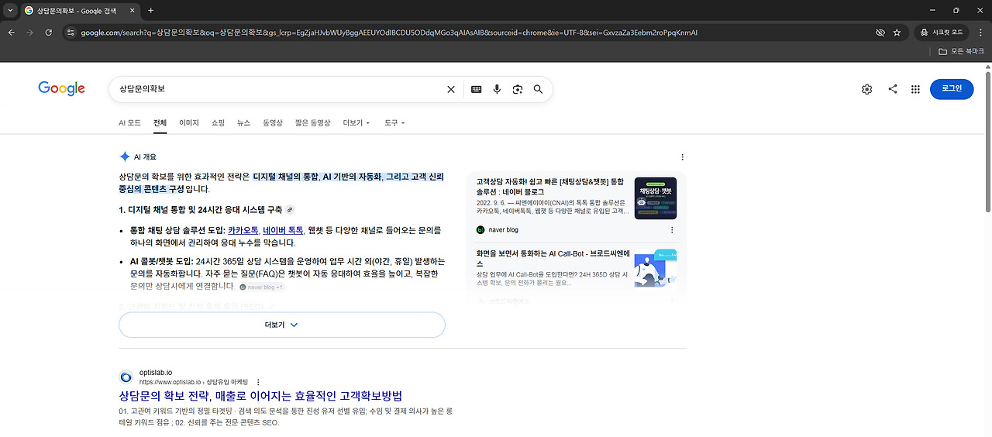Open the naver blog source options menu
Screen dimensions: 992x437
click(x=672, y=230)
